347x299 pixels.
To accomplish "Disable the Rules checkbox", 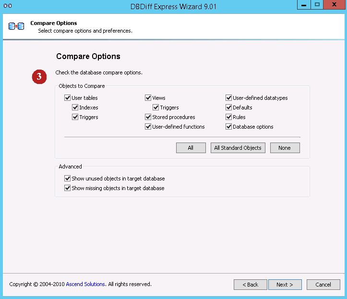I will (229, 117).
